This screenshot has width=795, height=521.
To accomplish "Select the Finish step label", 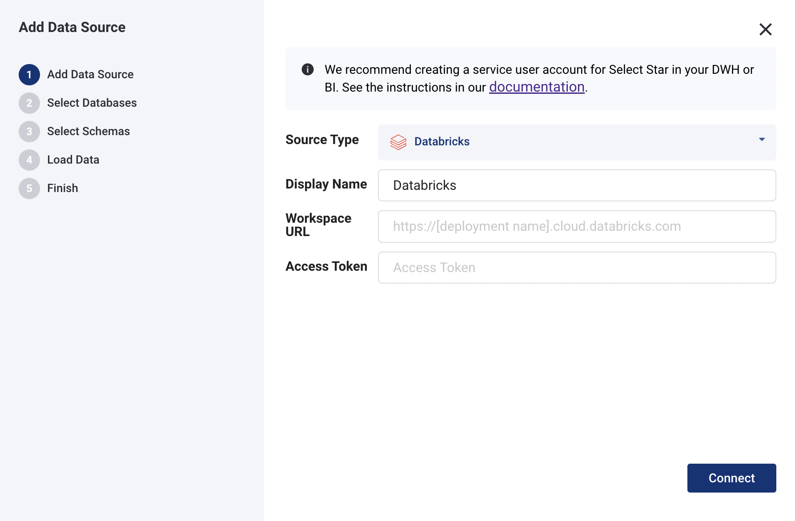I will coord(62,188).
